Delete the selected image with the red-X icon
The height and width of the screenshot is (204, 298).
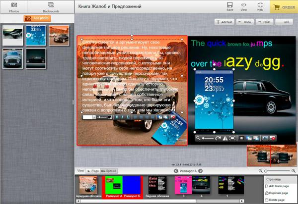click(272, 138)
